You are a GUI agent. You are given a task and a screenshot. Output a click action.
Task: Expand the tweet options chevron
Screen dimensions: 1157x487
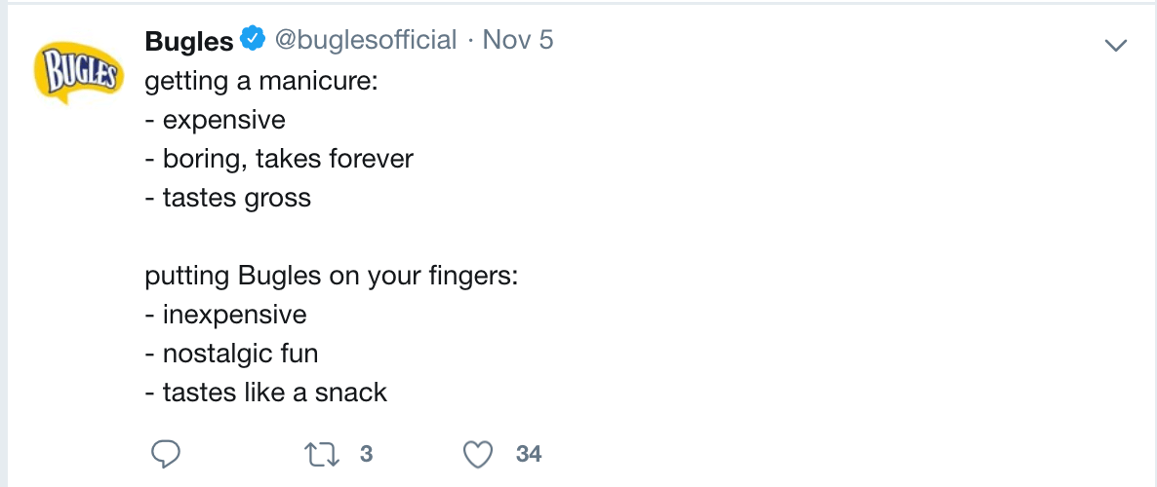point(1114,45)
